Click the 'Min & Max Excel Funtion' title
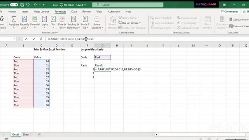 point(50,49)
